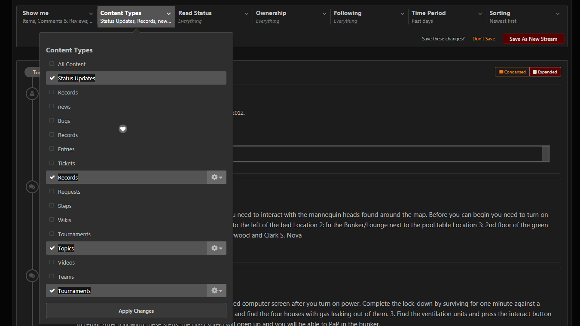Click comment bubble icon beside mannequin heads post

click(x=32, y=187)
